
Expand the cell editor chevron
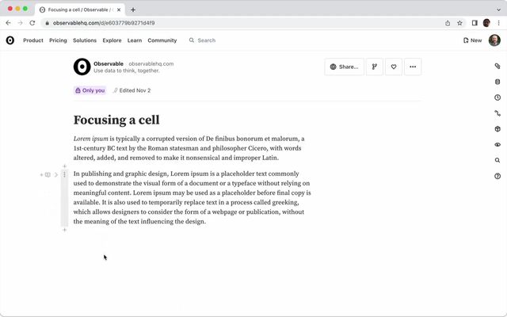[x=56, y=174]
